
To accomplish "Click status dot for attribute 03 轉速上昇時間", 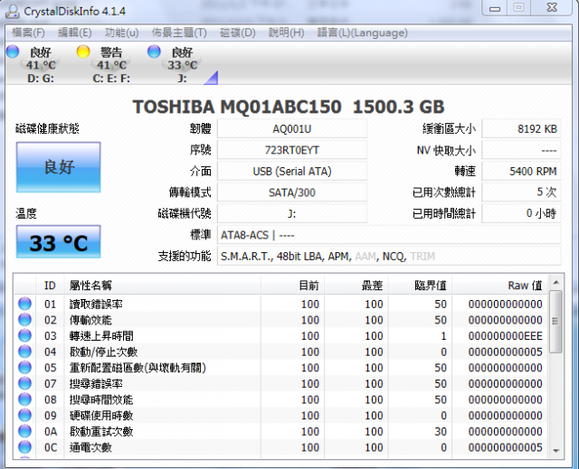I will pos(24,335).
